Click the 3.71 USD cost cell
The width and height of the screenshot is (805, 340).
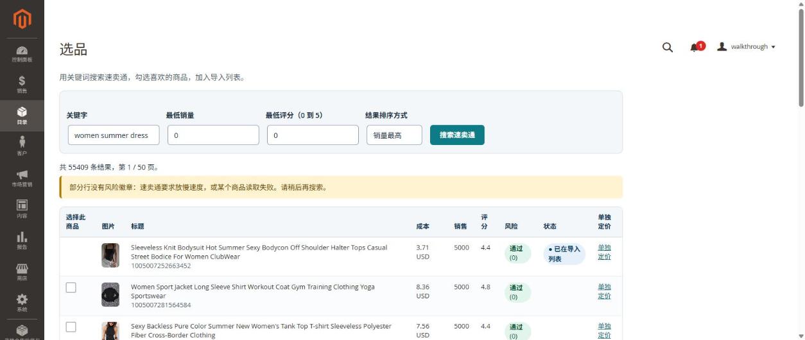[422, 251]
